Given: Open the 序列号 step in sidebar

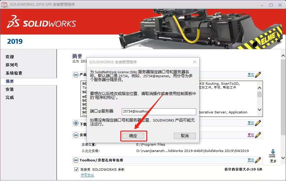Looking at the screenshot, I should click(12, 65).
